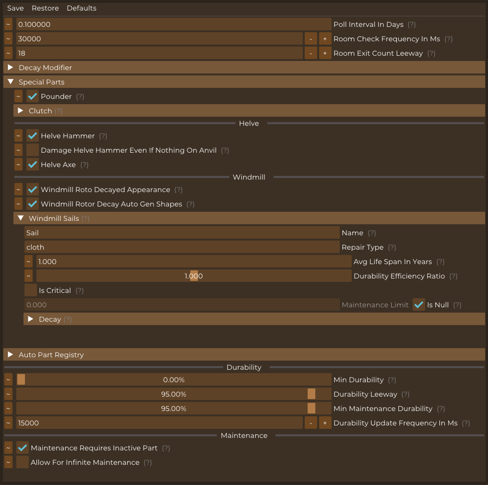Click tilde reset button for Room Exit Count Leeway
The height and width of the screenshot is (485, 488).
[9, 53]
